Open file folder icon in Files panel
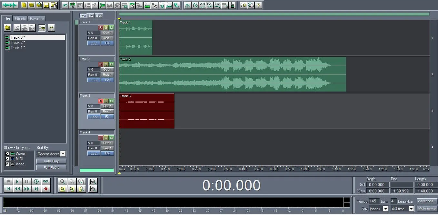This screenshot has height=215, width=438. (x=7, y=28)
